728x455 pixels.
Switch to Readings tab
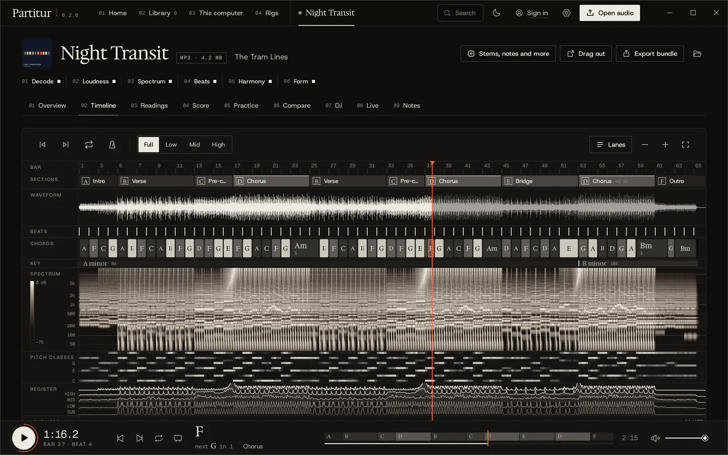point(149,106)
